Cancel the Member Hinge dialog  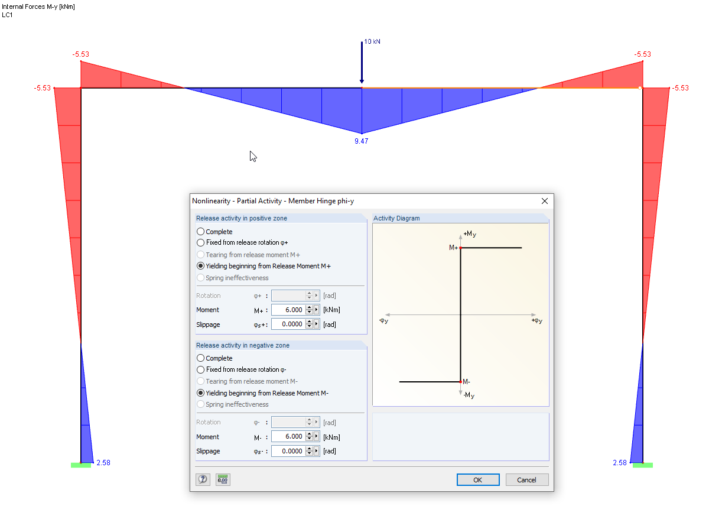pos(526,479)
